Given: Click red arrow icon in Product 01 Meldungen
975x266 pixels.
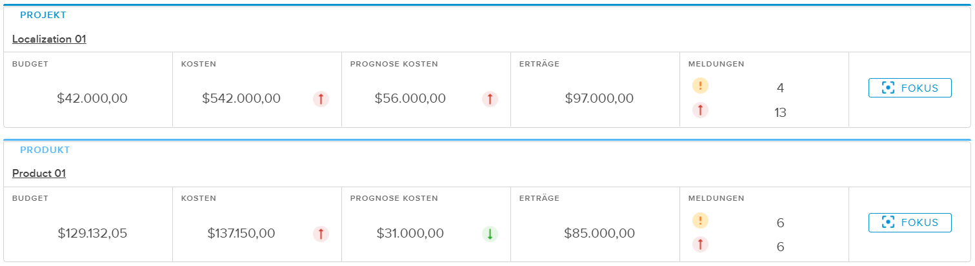Looking at the screenshot, I should pos(700,245).
